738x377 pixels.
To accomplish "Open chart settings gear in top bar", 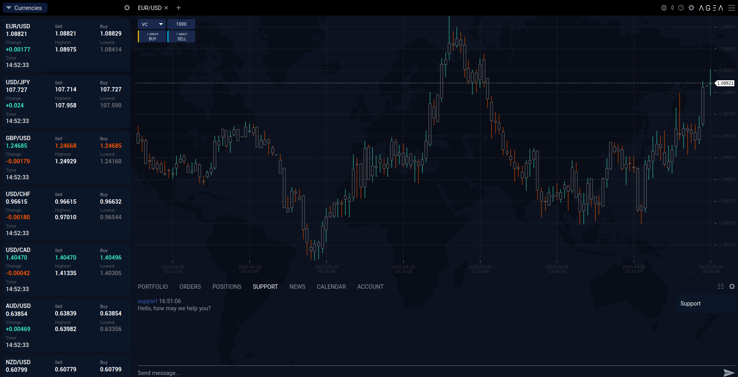I will [x=691, y=8].
